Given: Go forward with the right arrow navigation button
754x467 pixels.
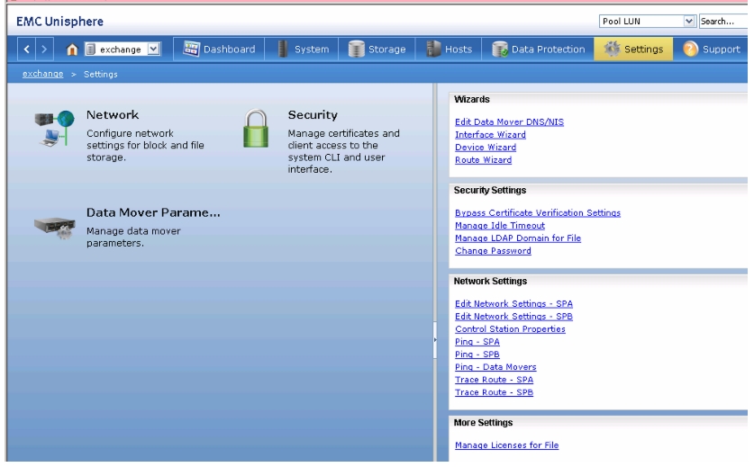Looking at the screenshot, I should pyautogui.click(x=44, y=49).
